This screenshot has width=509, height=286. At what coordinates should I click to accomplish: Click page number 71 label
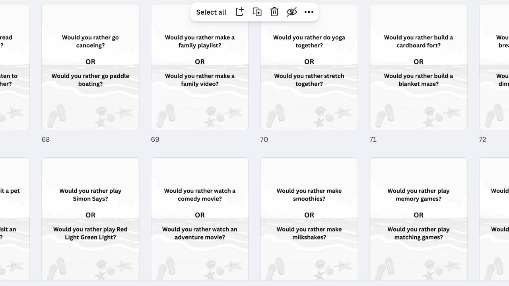pyautogui.click(x=373, y=139)
